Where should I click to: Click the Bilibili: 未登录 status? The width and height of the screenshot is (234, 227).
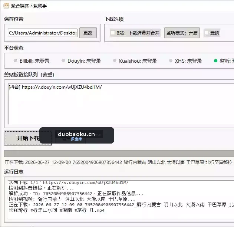point(34,61)
